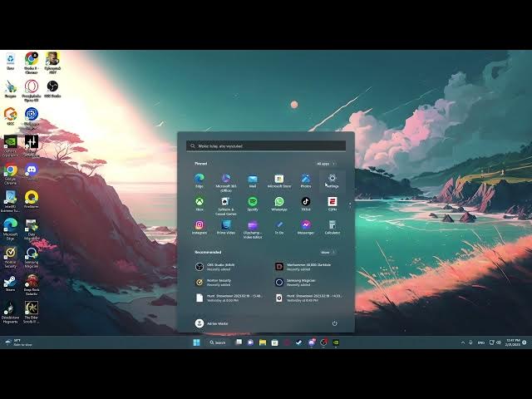
Task: Open the Photos app
Action: point(305,180)
